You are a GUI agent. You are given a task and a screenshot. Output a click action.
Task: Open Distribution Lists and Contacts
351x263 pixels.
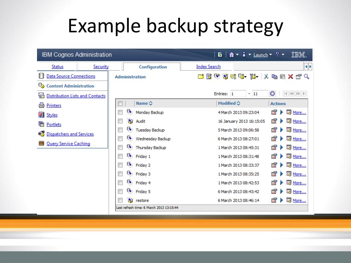76,96
